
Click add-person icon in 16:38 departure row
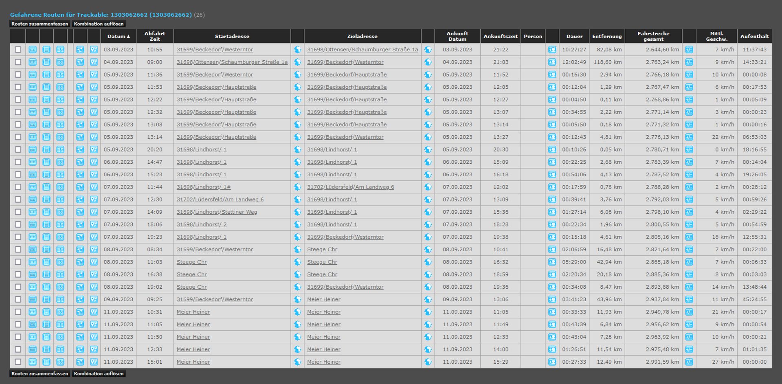(552, 274)
